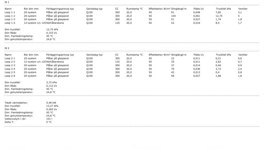Select the 'Loop 2-1' name cell

[10, 58]
